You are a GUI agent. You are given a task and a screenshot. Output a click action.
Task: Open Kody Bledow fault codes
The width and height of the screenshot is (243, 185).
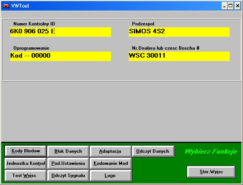[x=25, y=151]
